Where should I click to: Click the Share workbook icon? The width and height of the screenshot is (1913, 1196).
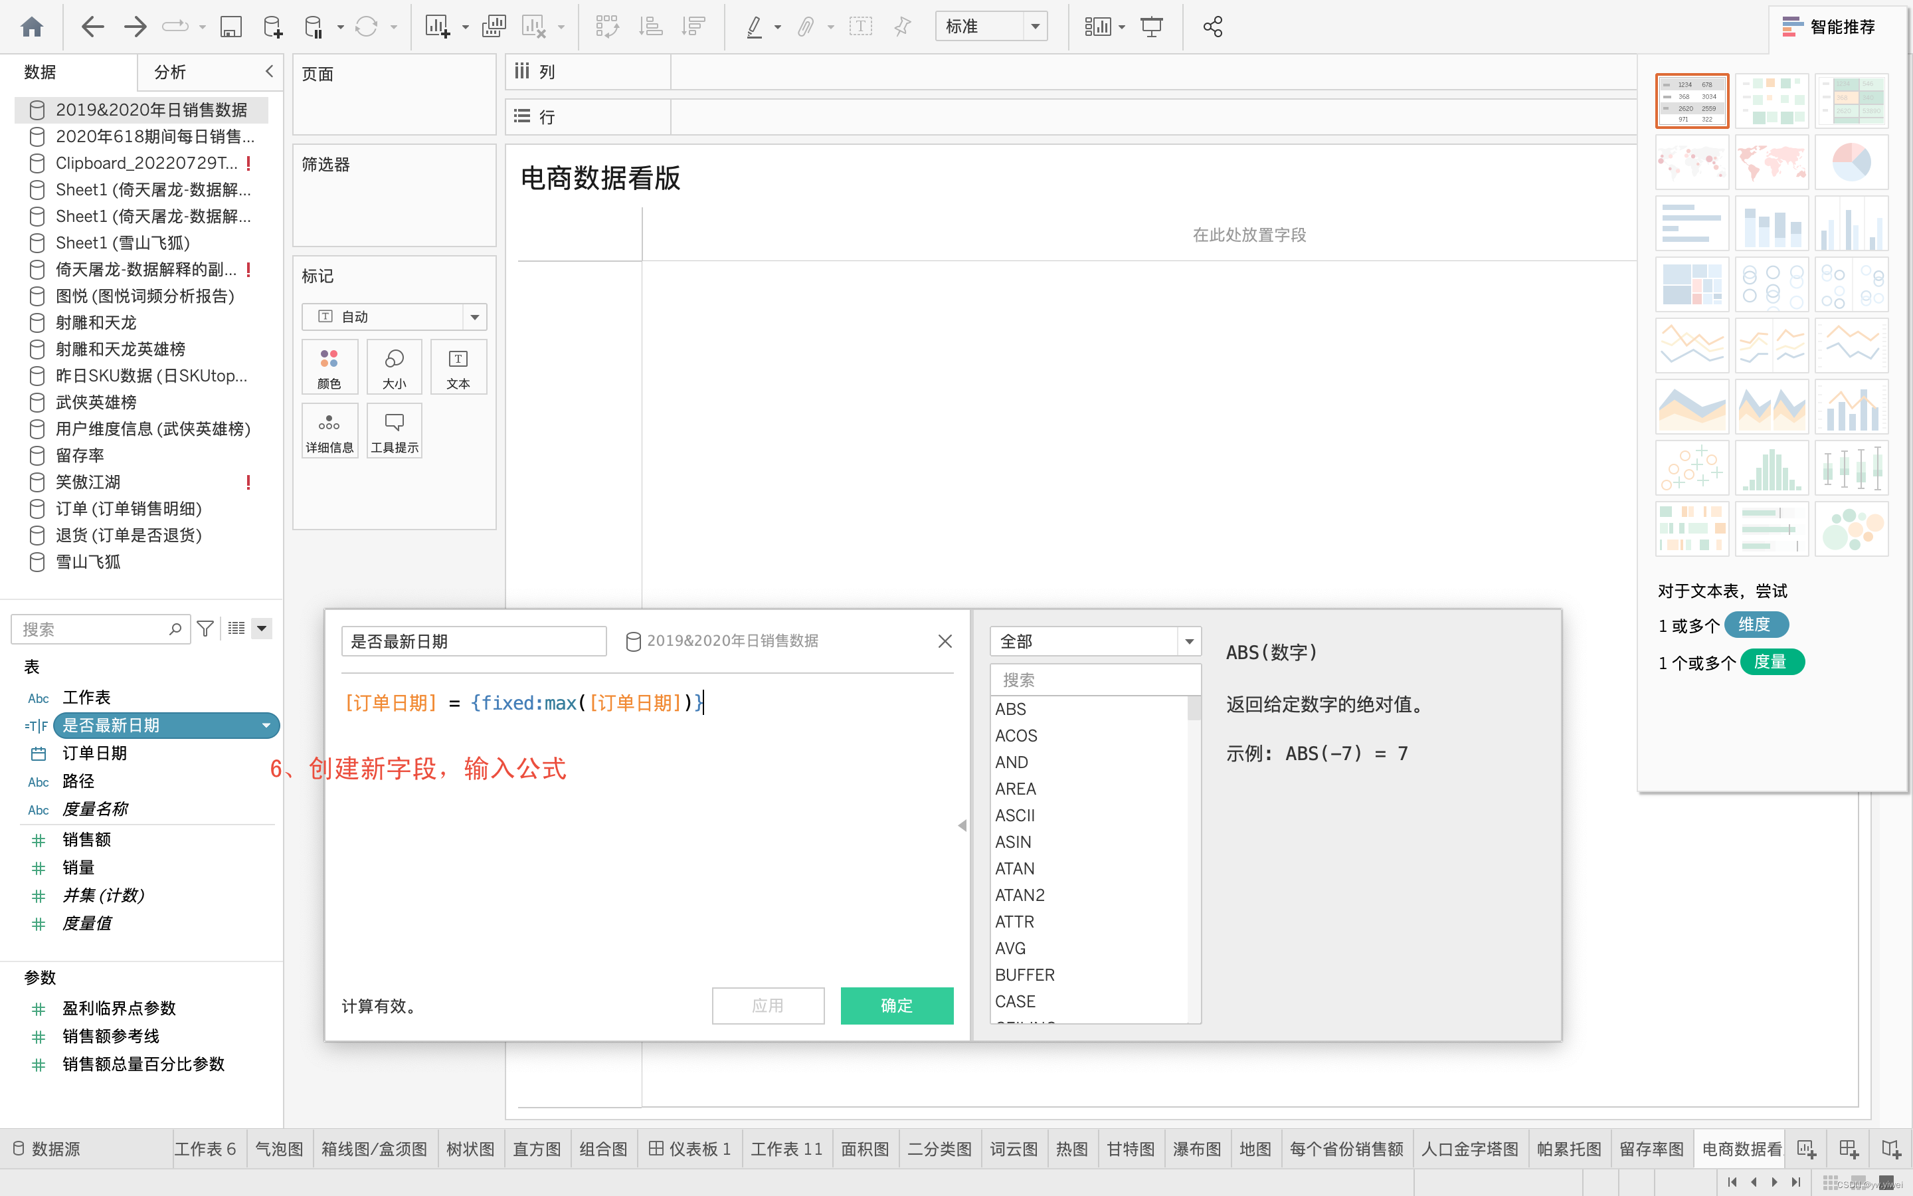click(x=1213, y=27)
